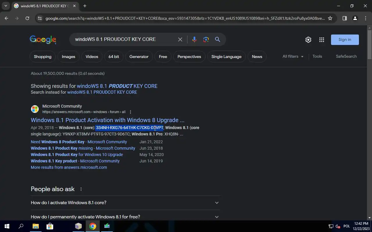Search instead for windoWS 8.1 PROUDCOT KEY CORE
The image size is (372, 232).
click(102, 92)
